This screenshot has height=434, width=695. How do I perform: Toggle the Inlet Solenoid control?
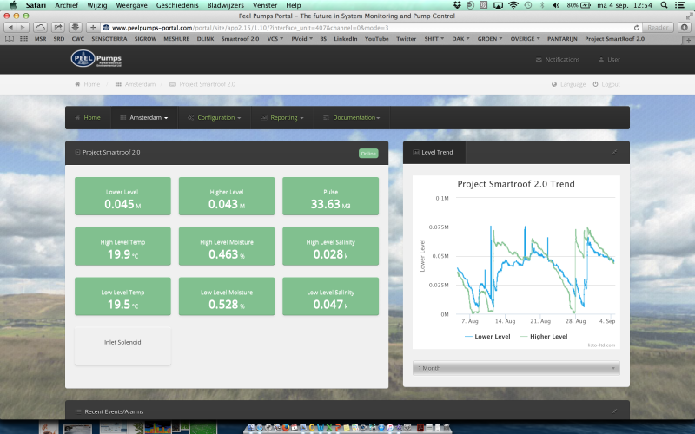(x=122, y=343)
